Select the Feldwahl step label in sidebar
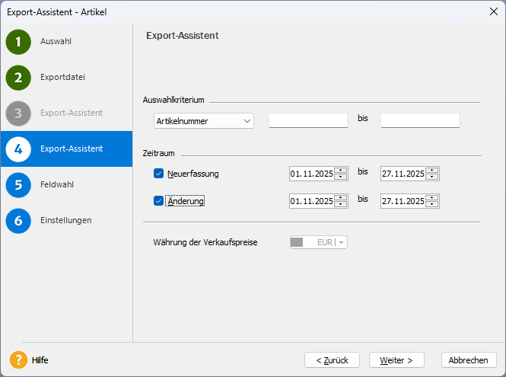Screen dimensions: 506x377 [x=57, y=184]
